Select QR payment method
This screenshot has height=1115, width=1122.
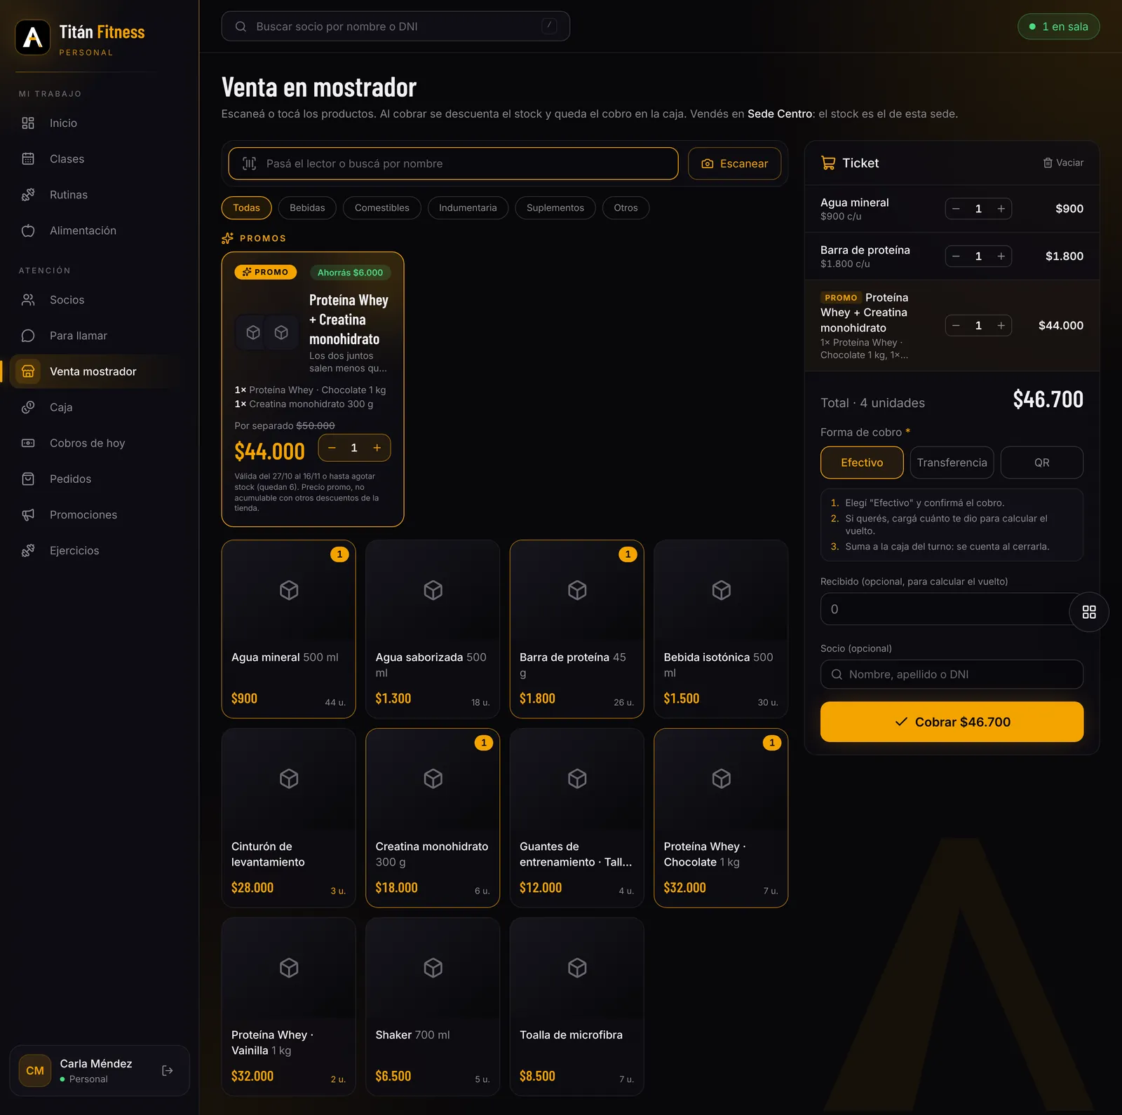tap(1042, 463)
